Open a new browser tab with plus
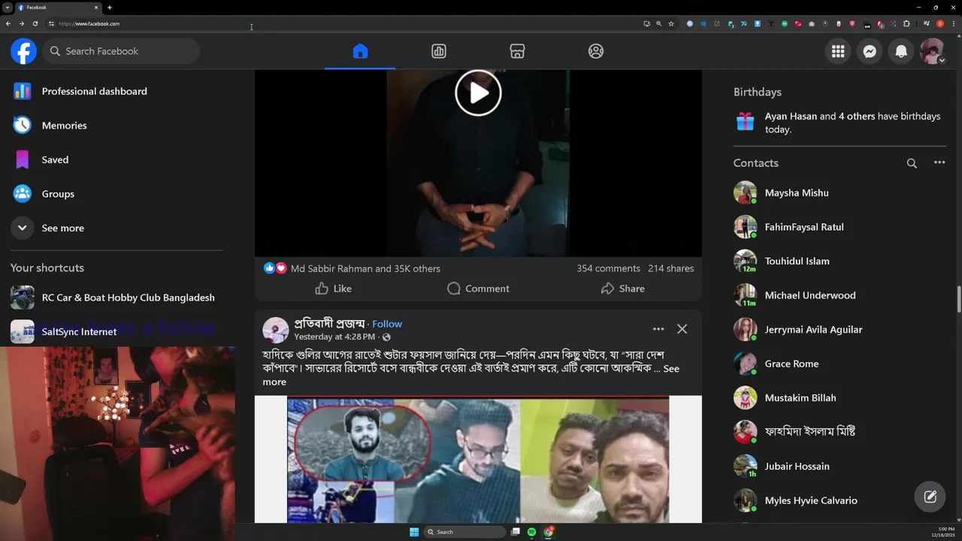 pyautogui.click(x=110, y=8)
